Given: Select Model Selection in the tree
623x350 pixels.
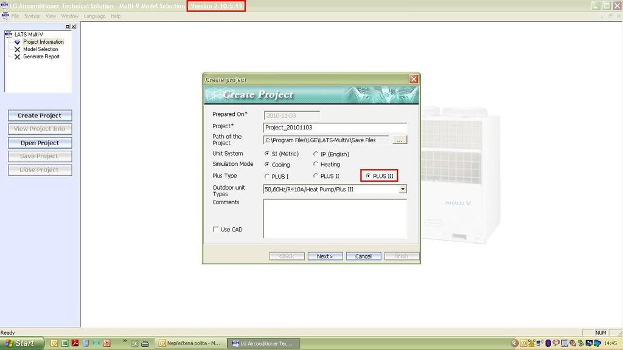Looking at the screenshot, I should (x=41, y=49).
